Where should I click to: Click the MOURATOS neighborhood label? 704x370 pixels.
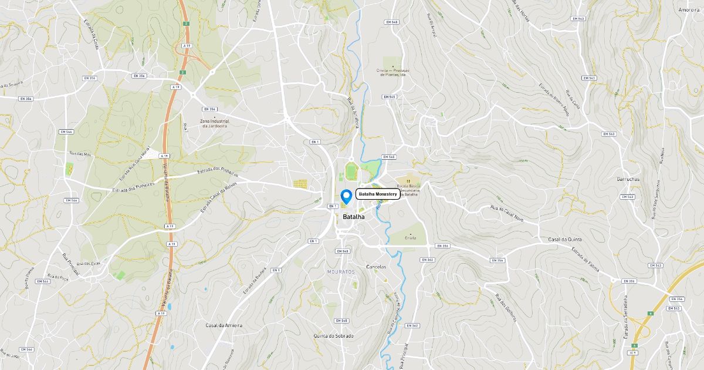coord(341,272)
